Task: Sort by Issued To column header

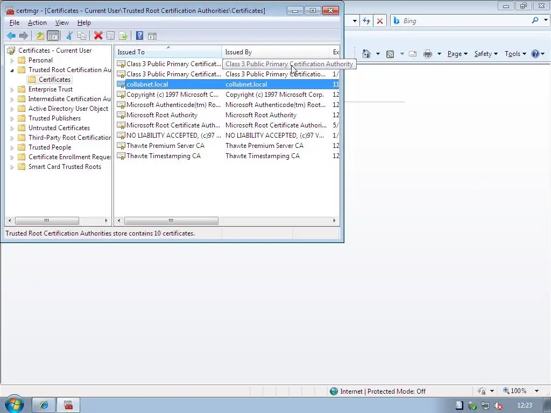Action: 168,52
